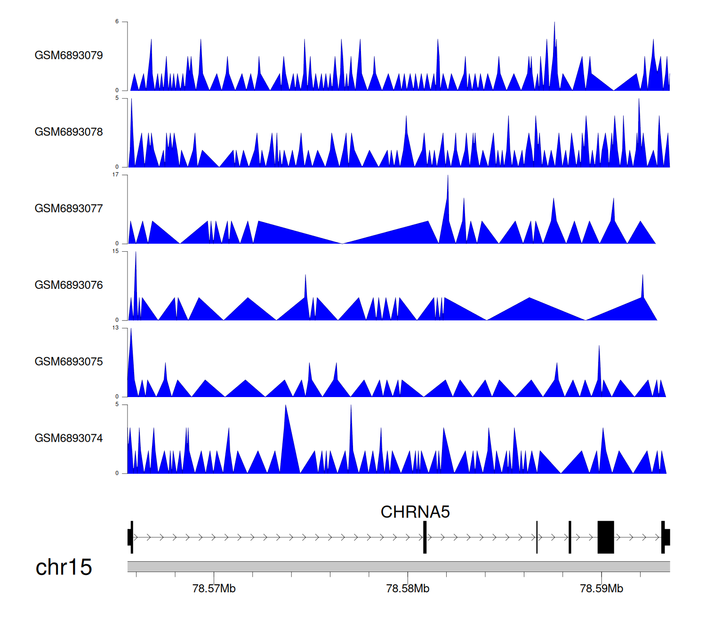Click the y-axis maximum label 13

115,328
